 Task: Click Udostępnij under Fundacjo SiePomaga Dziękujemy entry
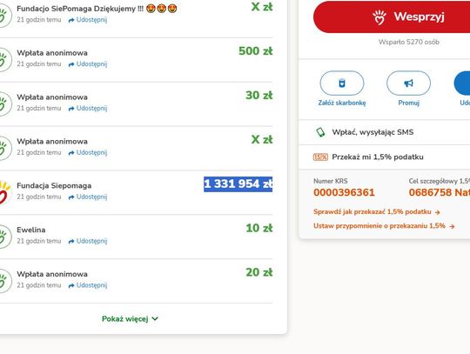[88, 20]
